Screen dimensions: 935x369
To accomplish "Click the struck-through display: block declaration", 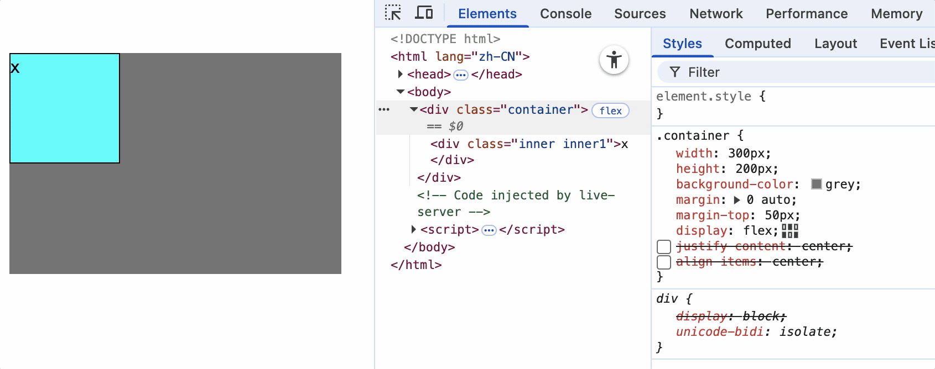I will click(731, 317).
